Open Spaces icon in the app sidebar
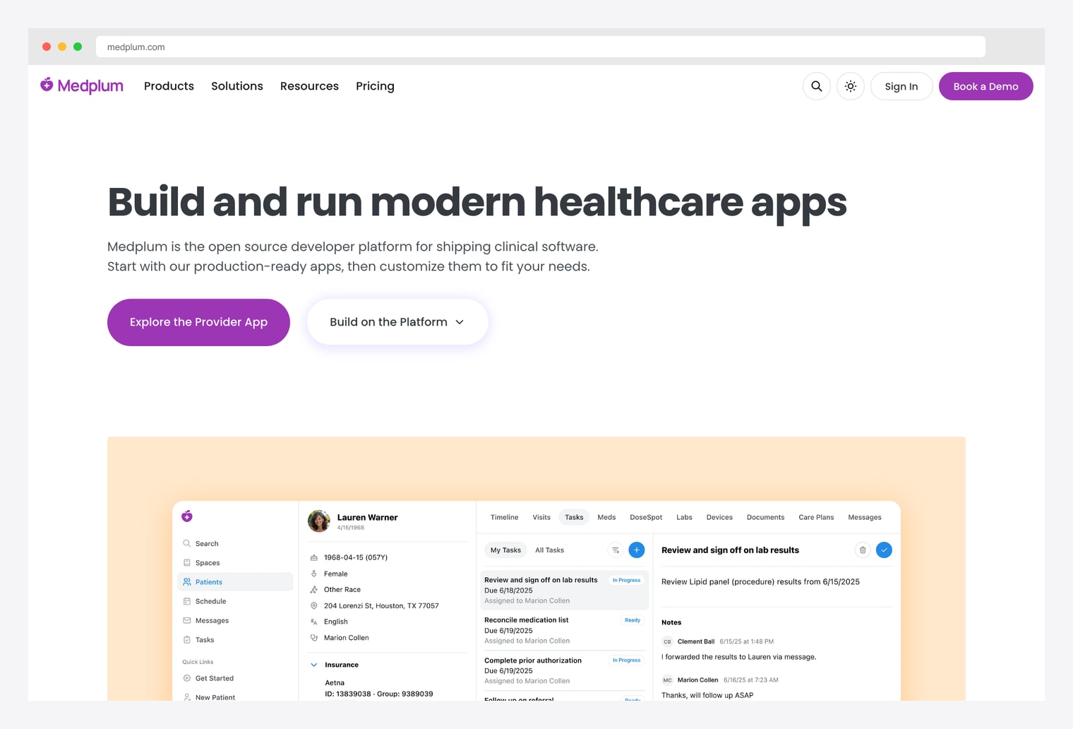Viewport: 1073px width, 729px height. point(187,563)
